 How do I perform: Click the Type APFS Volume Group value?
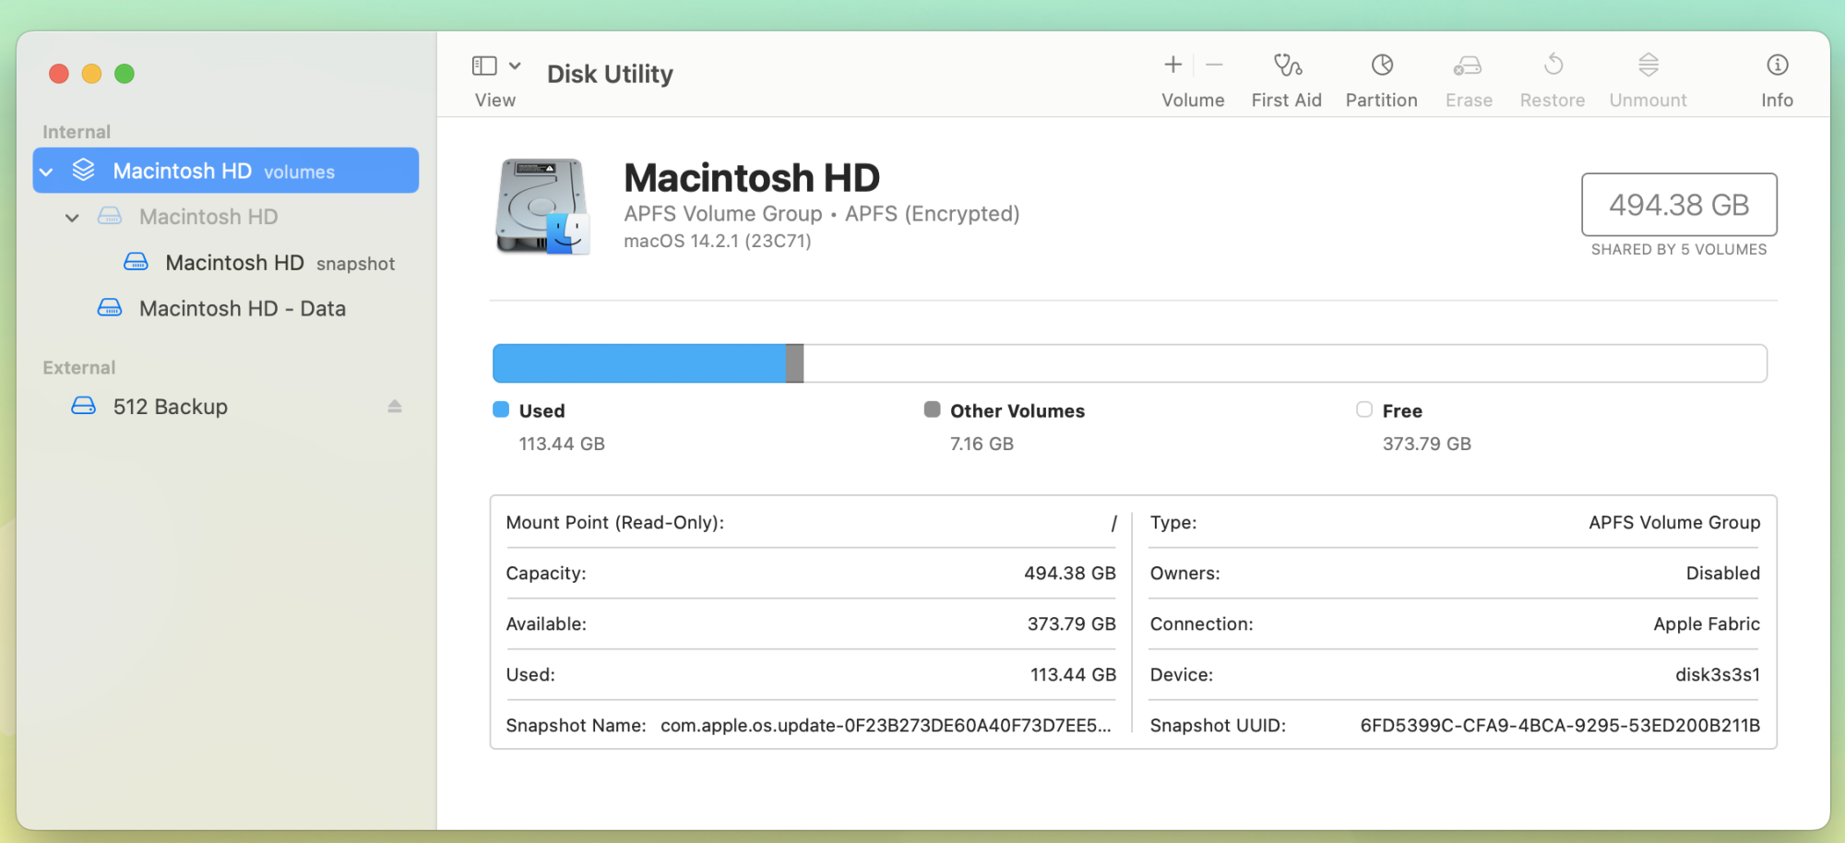coord(1674,523)
